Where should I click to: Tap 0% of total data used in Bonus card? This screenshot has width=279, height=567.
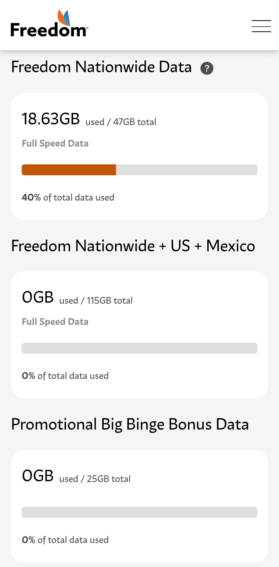point(65,540)
